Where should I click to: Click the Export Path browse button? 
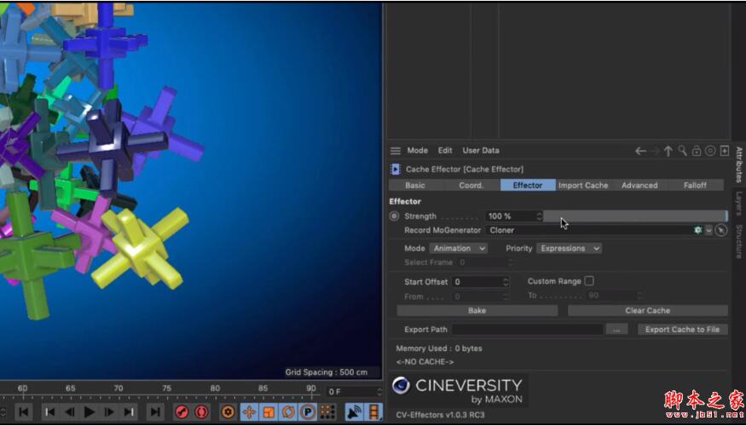tap(616, 330)
